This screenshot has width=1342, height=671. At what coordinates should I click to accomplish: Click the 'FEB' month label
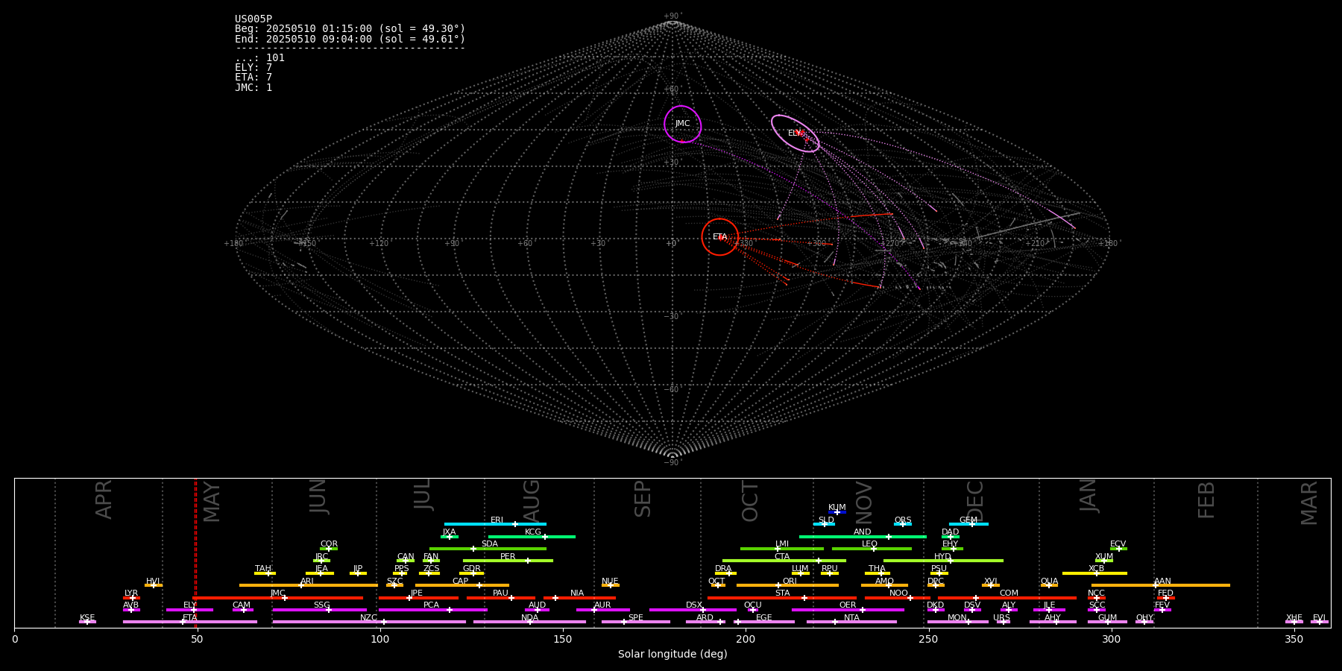pyautogui.click(x=1206, y=500)
